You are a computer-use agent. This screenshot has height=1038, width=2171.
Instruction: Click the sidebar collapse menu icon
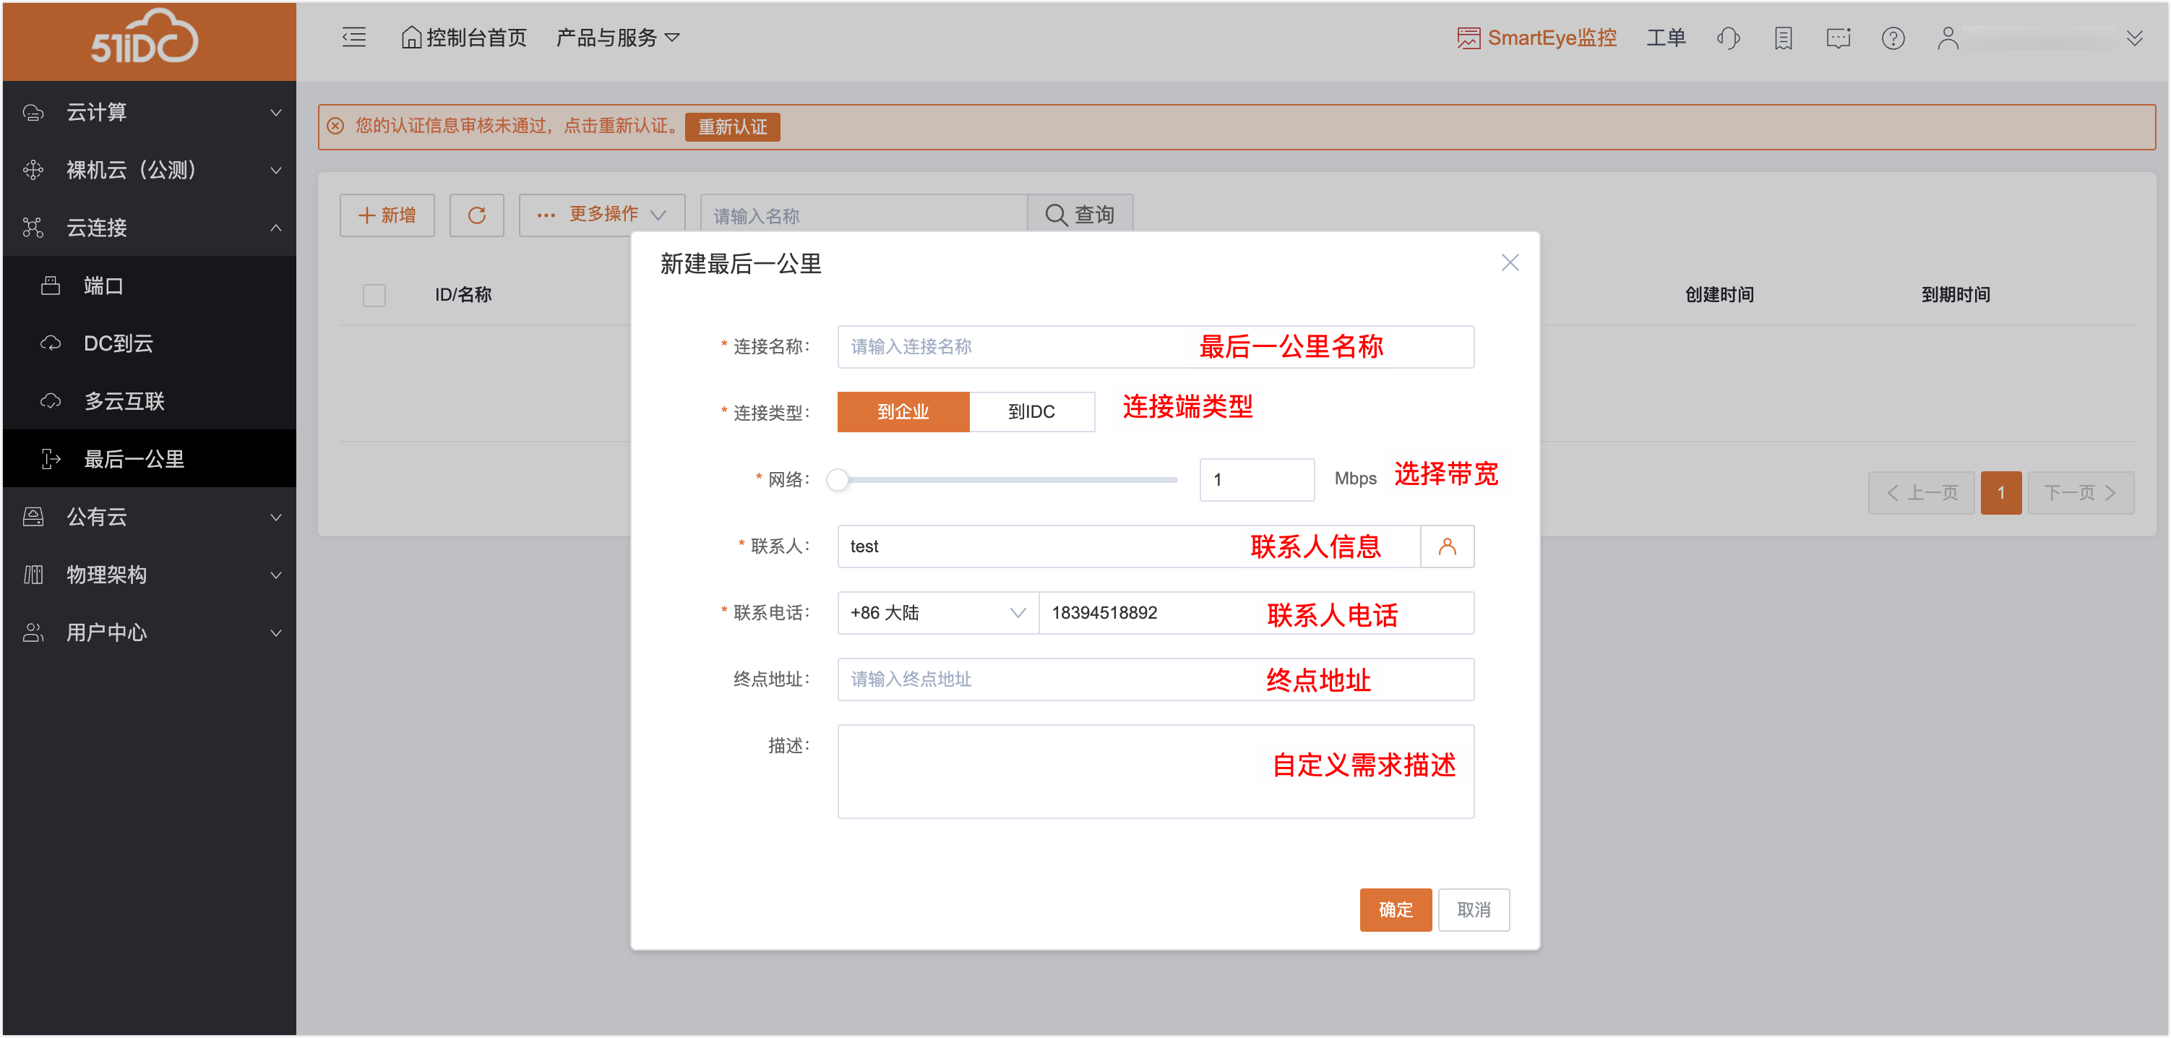[354, 37]
